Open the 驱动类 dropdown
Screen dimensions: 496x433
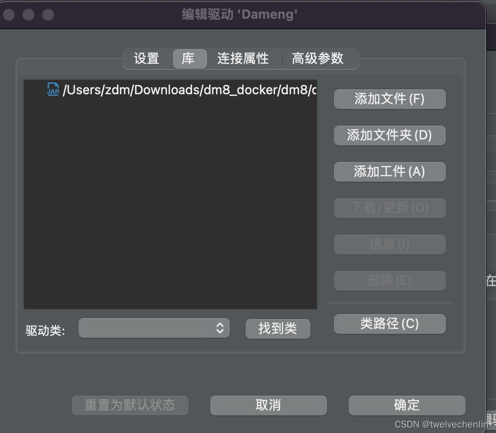click(x=154, y=328)
